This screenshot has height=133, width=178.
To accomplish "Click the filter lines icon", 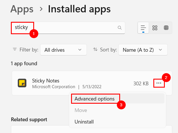I will click(x=15, y=49).
